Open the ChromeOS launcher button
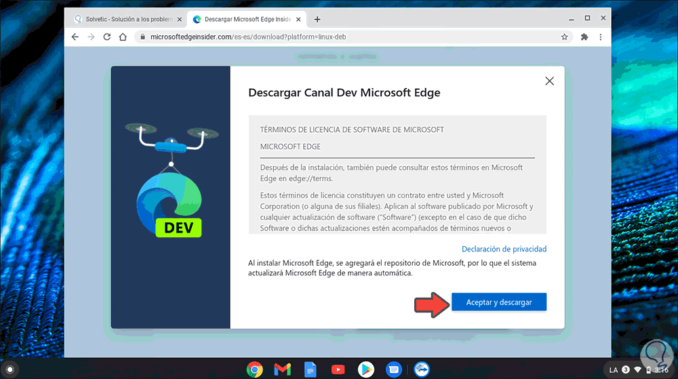 point(10,370)
